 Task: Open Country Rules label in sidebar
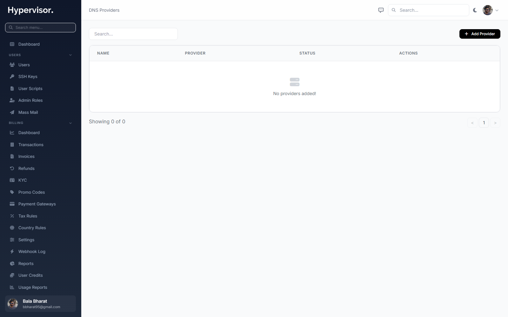click(32, 228)
